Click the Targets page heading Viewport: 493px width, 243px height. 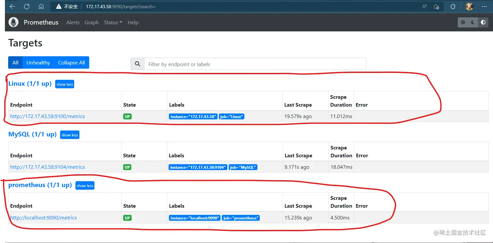(25, 43)
